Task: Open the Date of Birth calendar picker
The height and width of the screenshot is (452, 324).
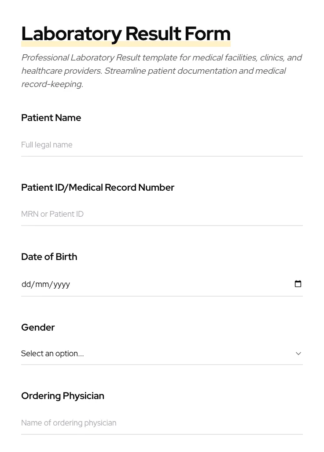Action: (298, 284)
